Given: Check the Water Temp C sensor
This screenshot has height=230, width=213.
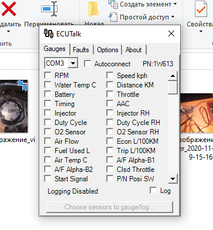Looking at the screenshot, I should tap(48, 84).
